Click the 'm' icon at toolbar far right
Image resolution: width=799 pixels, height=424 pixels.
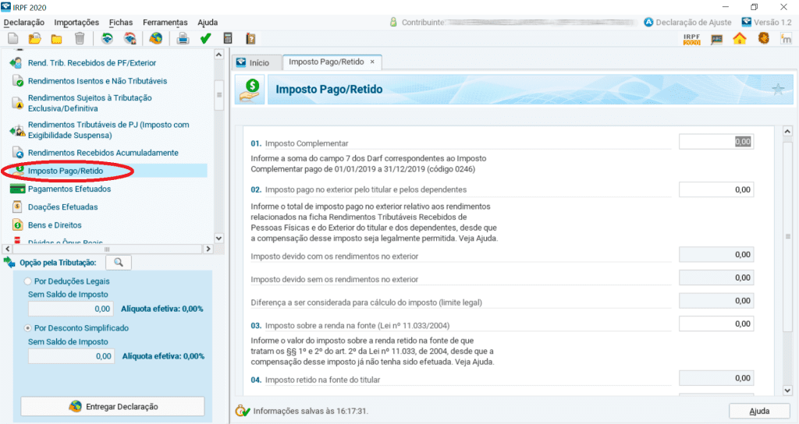point(786,39)
